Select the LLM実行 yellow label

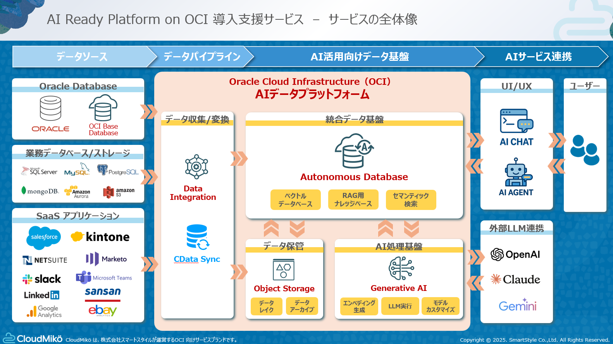(x=400, y=306)
